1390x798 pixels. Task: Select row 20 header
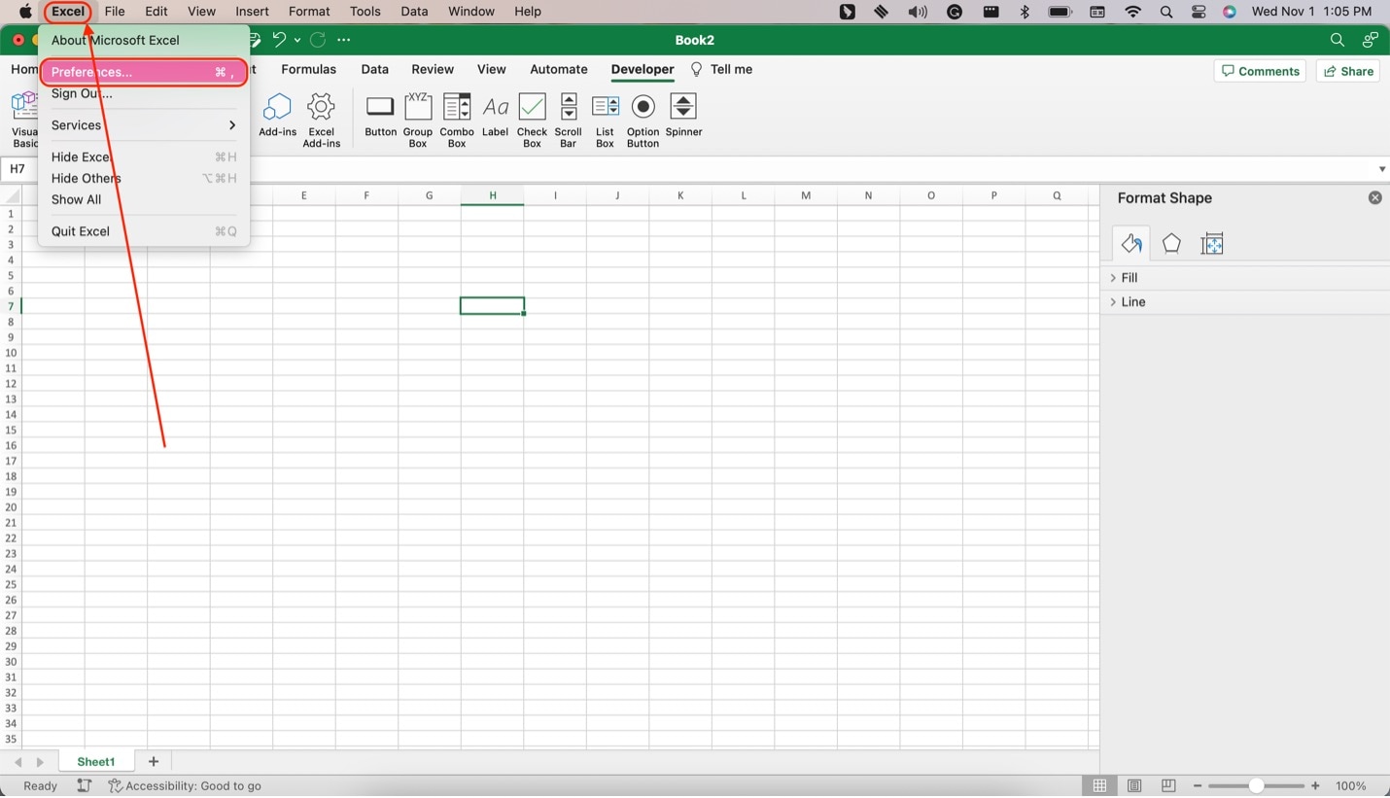coord(11,507)
